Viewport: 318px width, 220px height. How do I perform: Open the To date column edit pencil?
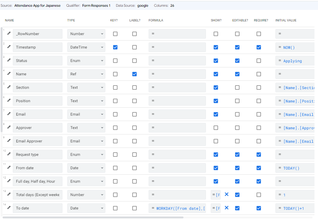[9, 208]
